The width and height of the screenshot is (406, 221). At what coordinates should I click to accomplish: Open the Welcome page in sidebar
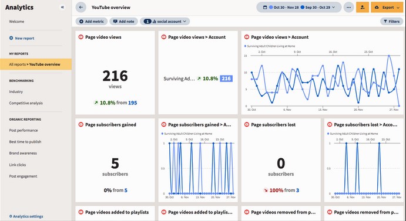pos(16,22)
